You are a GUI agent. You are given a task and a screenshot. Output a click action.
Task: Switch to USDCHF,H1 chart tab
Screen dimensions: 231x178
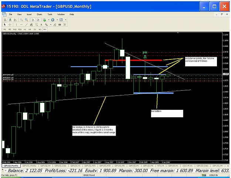coord(187,166)
